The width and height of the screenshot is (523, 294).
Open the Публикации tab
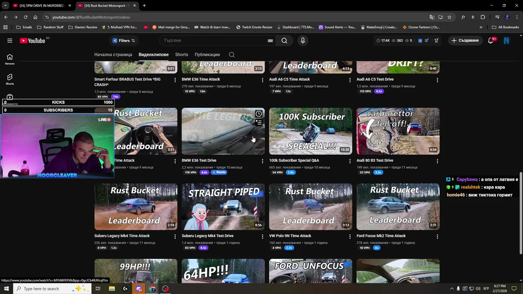pos(207,55)
